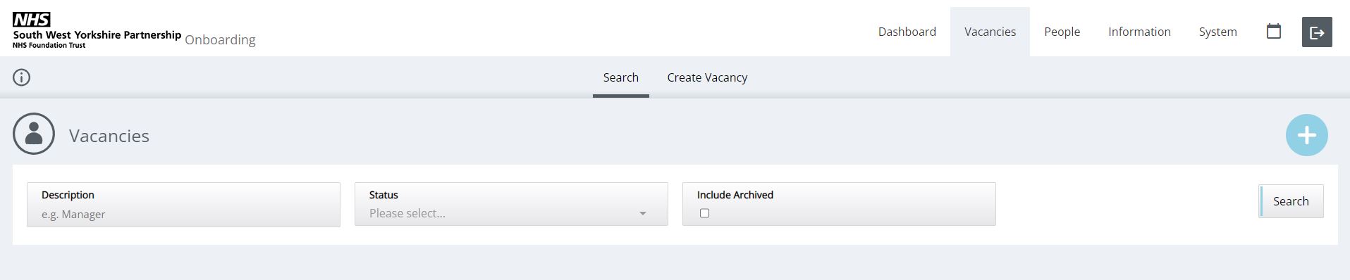Click the Vacancies page heading
The height and width of the screenshot is (280, 1350).
pyautogui.click(x=109, y=136)
